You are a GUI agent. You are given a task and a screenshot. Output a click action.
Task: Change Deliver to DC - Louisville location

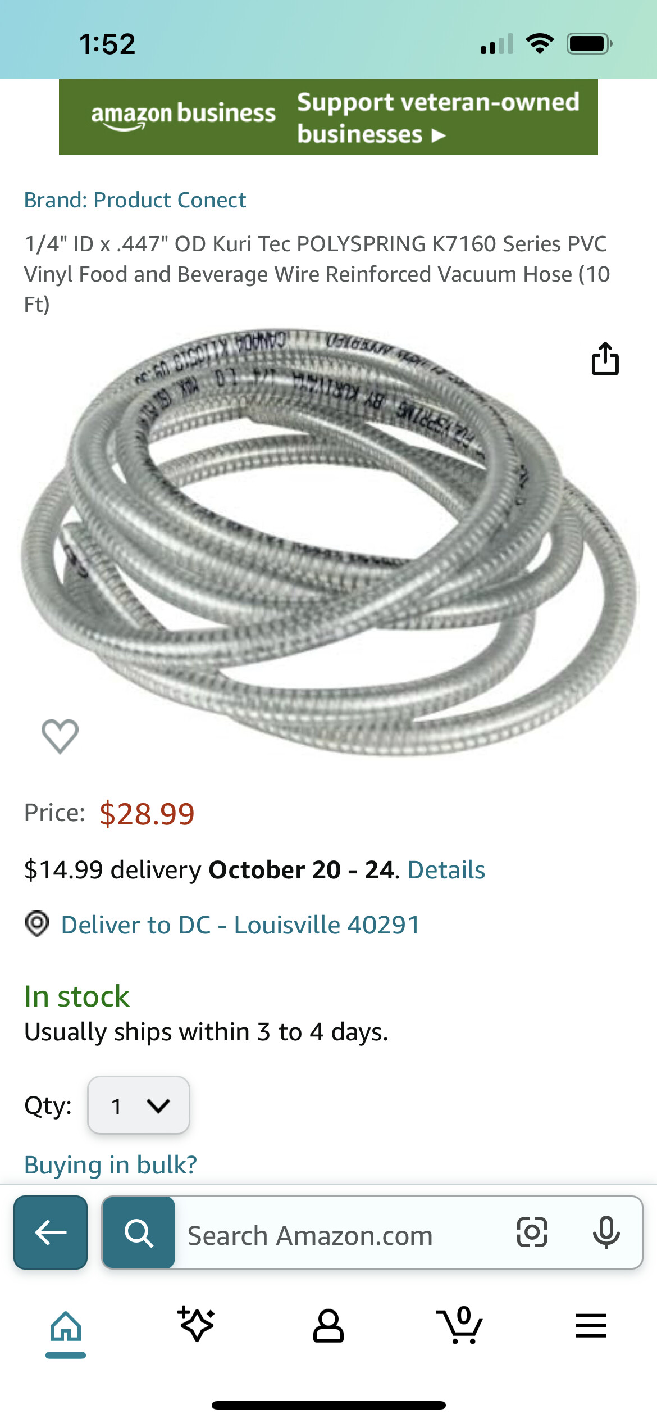tap(241, 925)
